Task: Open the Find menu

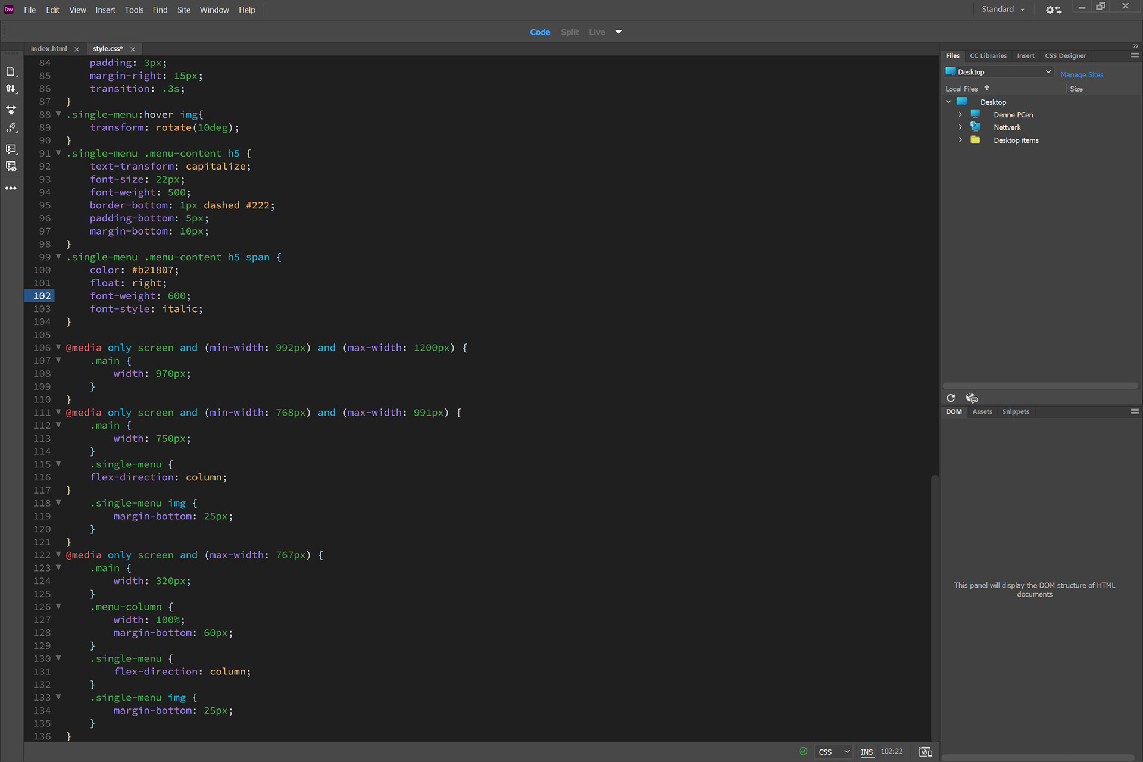Action: tap(160, 10)
